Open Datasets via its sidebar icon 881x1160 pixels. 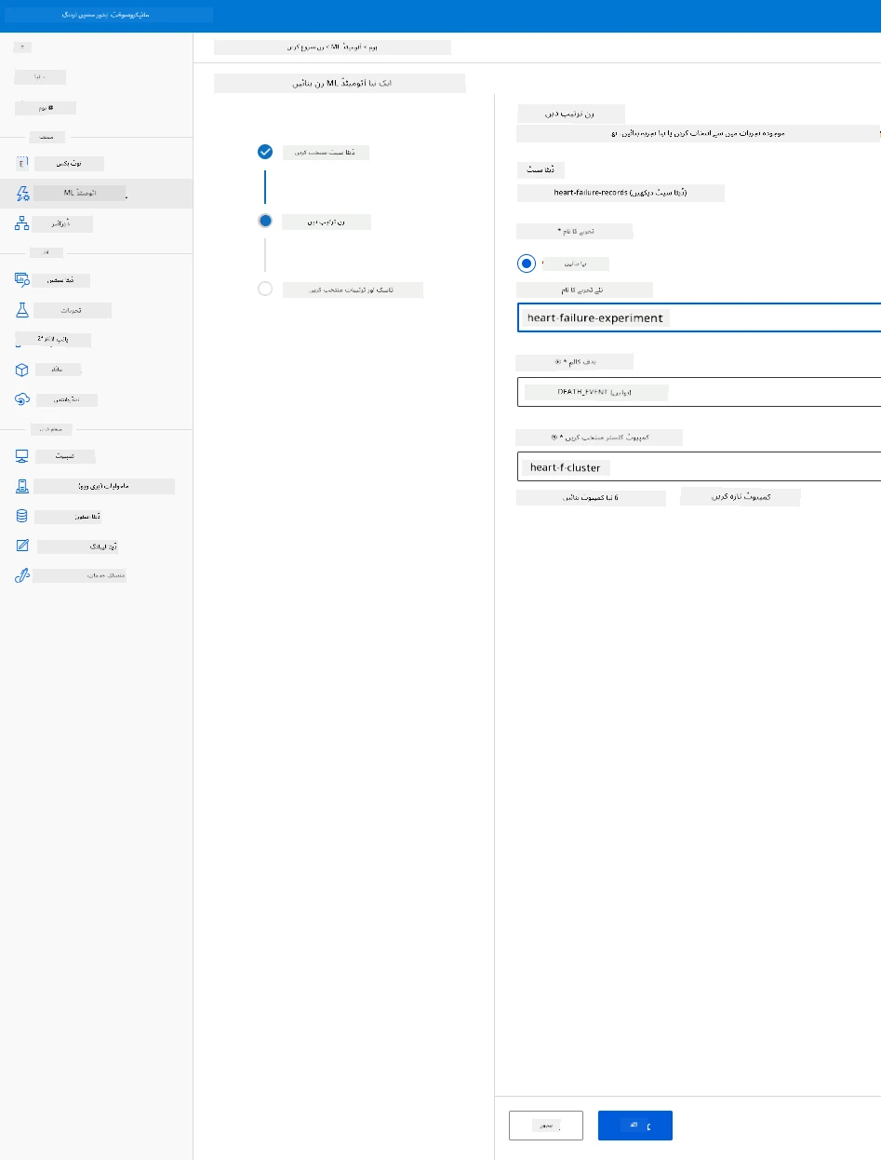(22, 279)
